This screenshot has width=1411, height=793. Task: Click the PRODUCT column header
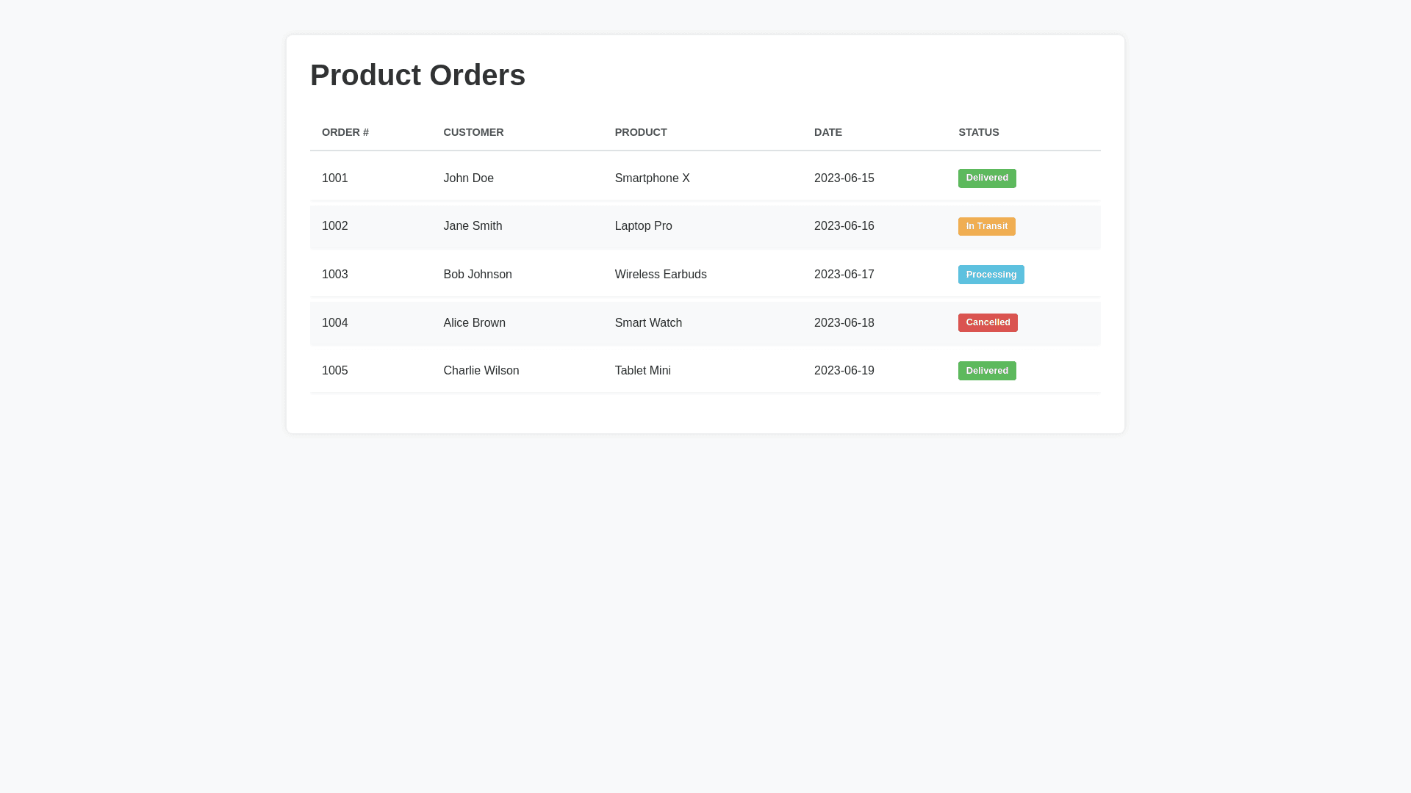click(641, 132)
